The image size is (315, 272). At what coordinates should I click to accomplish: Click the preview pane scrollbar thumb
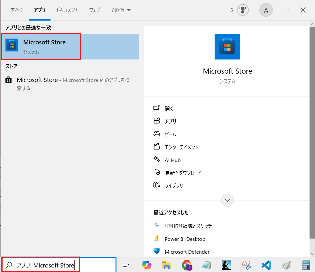312,133
